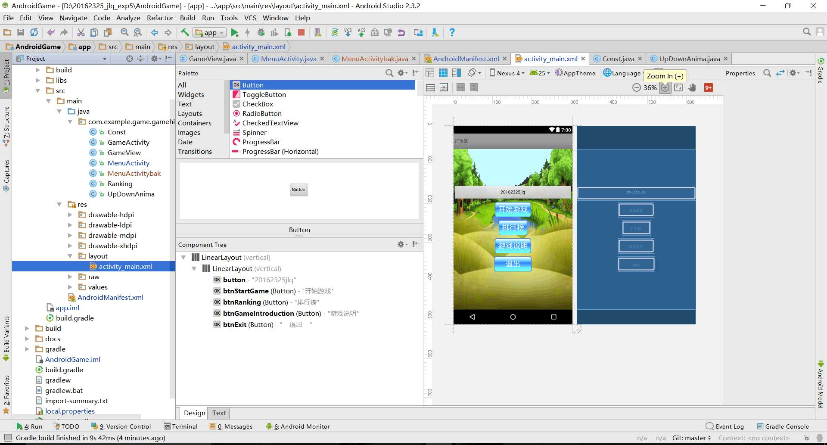Click the Make Project hammer icon

tap(185, 32)
